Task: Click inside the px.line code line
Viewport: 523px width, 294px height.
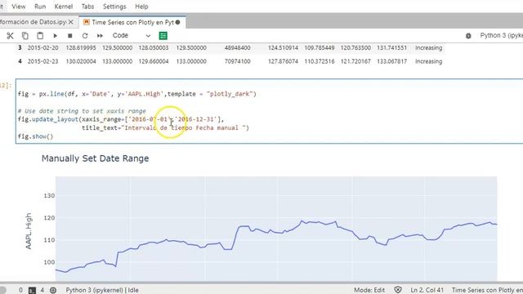Action: coord(137,94)
